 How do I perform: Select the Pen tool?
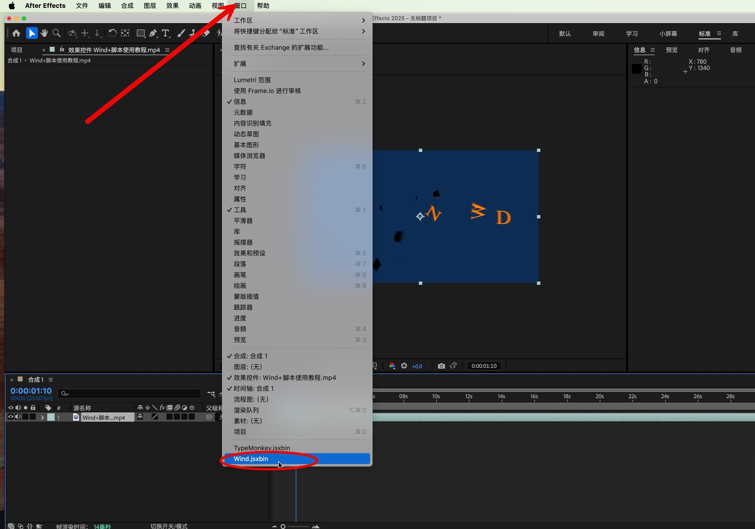(153, 33)
